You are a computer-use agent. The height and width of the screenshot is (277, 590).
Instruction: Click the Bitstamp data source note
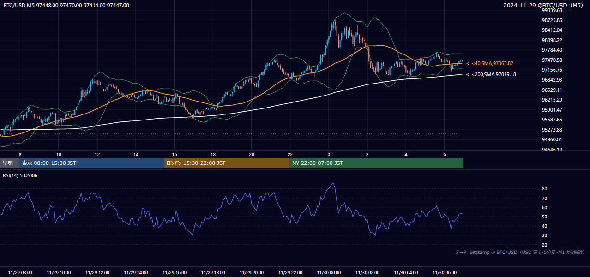tap(520, 252)
